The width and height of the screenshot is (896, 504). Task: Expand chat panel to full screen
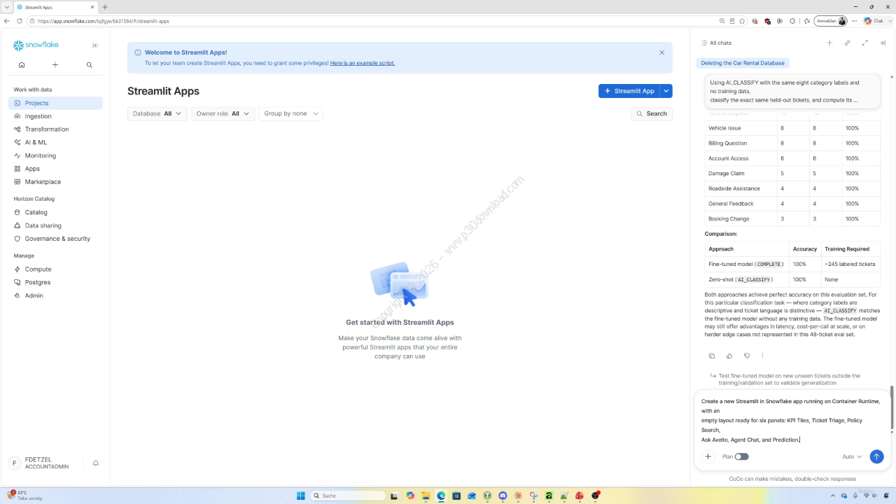coord(864,43)
